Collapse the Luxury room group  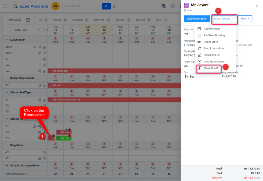[7, 40]
